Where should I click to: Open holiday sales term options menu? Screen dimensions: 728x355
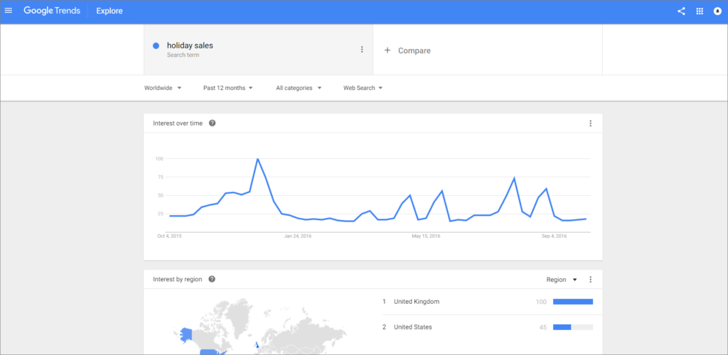click(x=362, y=50)
